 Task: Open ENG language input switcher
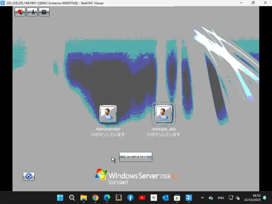click(221, 198)
